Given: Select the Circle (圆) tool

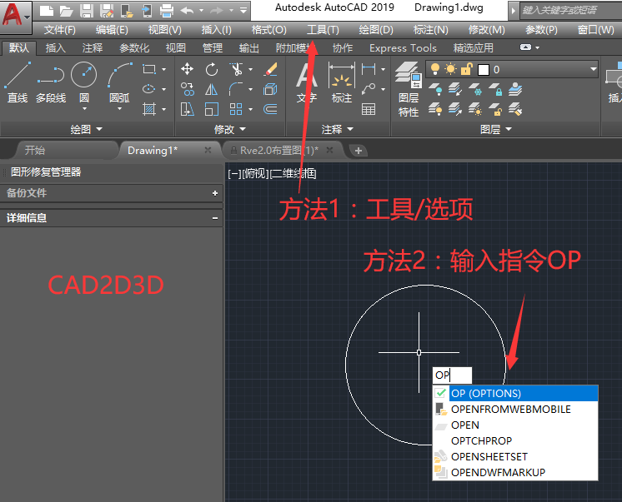Looking at the screenshot, I should point(83,82).
